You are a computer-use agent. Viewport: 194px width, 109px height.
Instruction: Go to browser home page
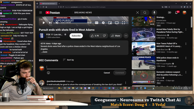pos(46,7)
